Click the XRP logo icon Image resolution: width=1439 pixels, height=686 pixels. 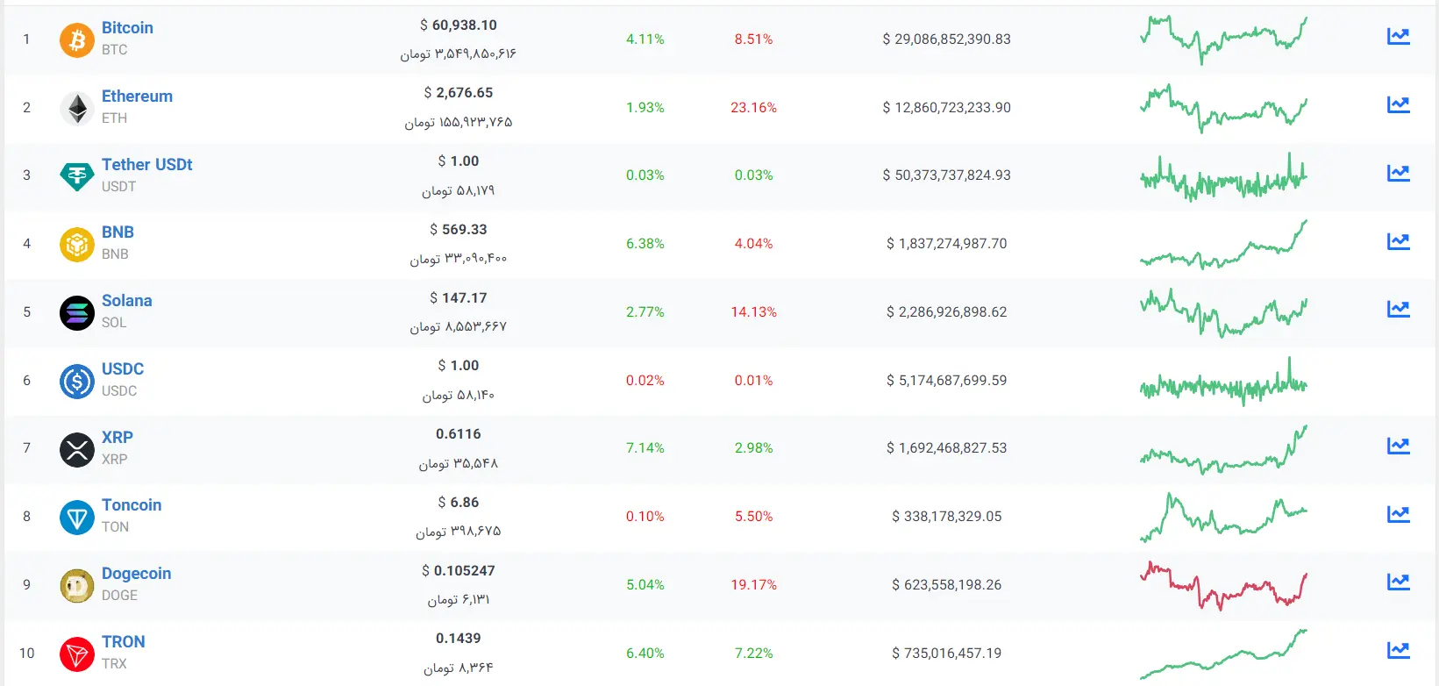click(77, 450)
